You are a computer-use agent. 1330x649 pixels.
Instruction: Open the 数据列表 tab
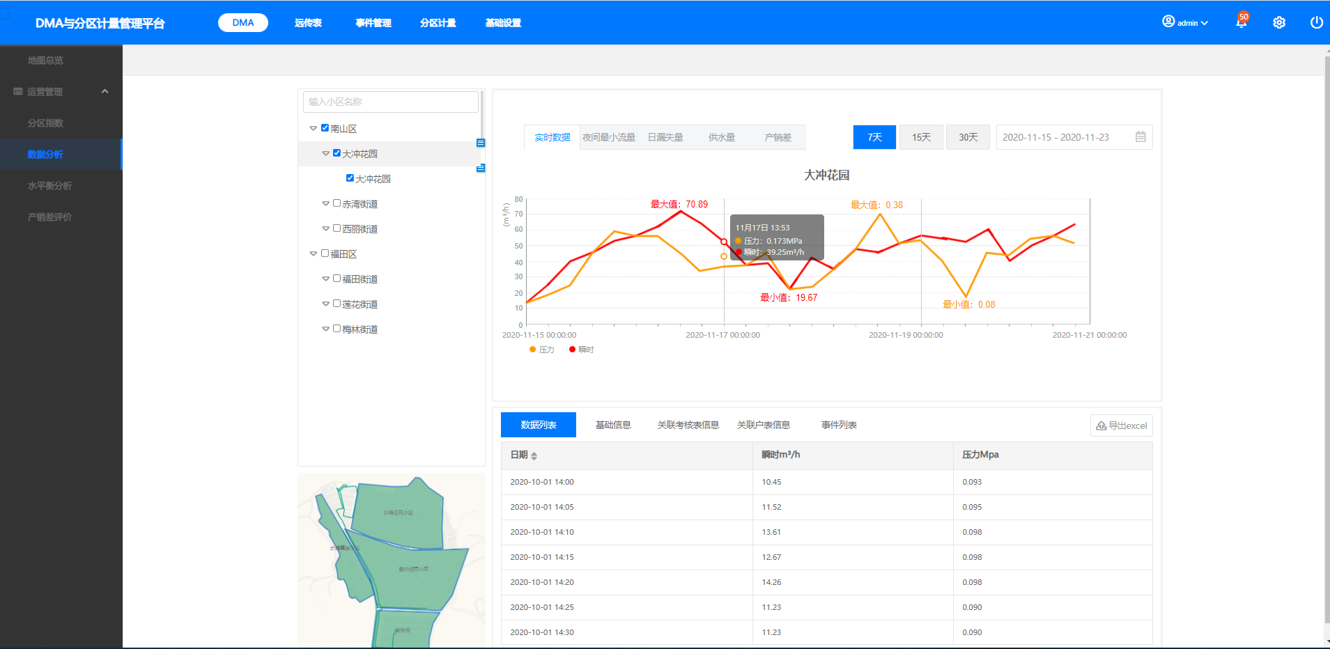point(539,425)
